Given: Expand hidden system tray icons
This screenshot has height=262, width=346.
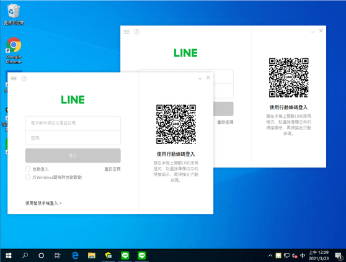Looking at the screenshot, I should point(270,256).
